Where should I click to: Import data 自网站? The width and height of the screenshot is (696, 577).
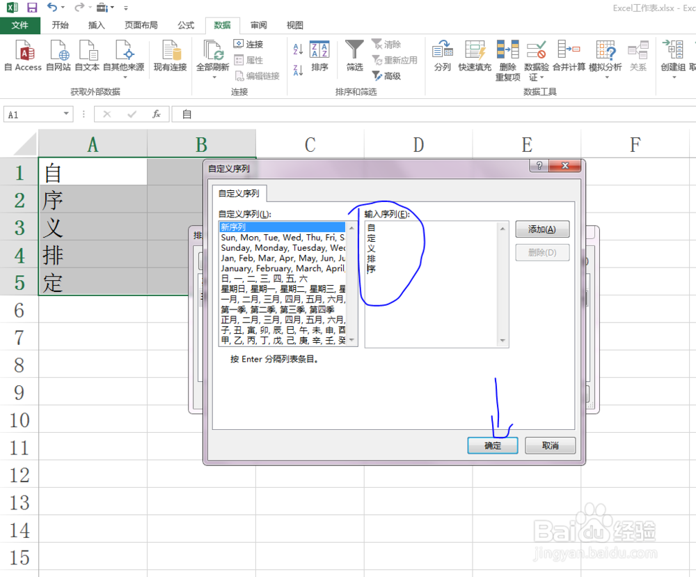[58, 56]
